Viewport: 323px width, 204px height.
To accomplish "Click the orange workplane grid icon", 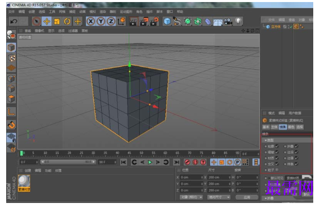I will [x=11, y=68].
